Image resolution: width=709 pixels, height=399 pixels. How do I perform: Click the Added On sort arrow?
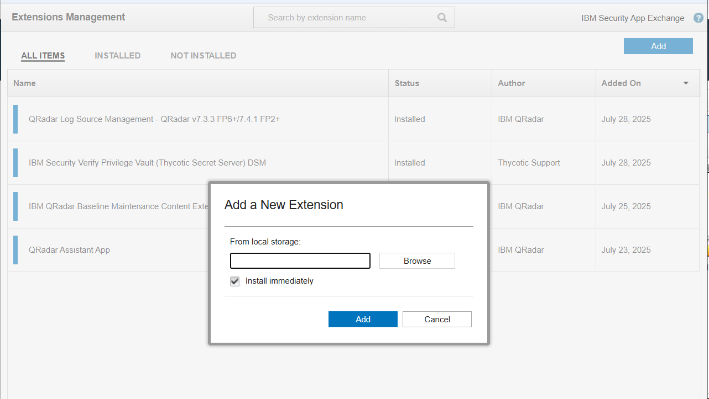(686, 83)
